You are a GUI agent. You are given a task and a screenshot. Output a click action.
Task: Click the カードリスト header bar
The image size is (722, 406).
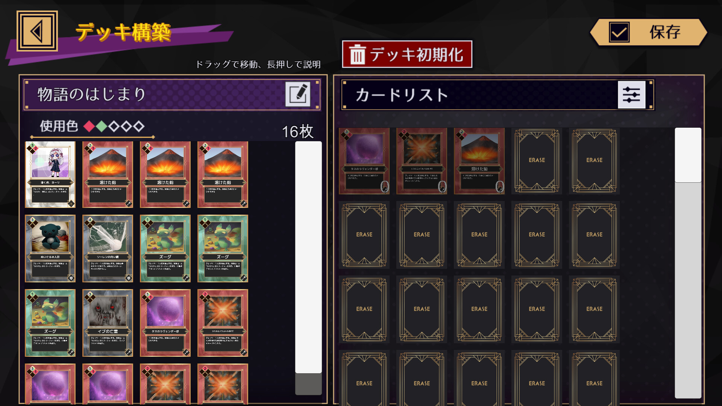(498, 95)
